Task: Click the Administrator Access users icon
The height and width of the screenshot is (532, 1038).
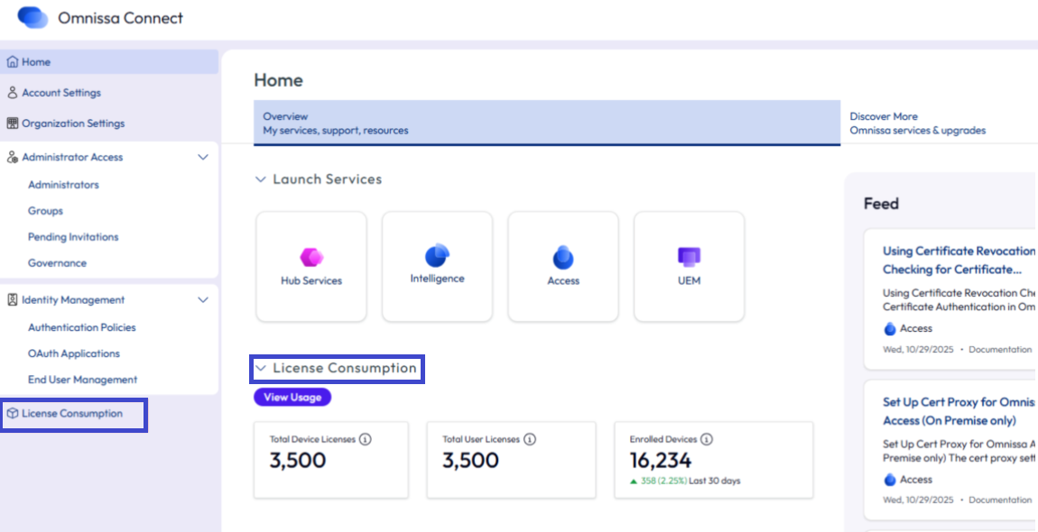Action: (x=12, y=158)
